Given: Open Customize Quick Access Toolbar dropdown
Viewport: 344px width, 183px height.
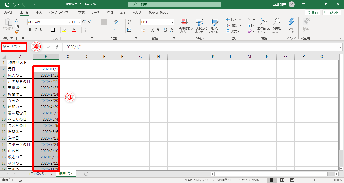Looking at the screenshot, I should coord(34,4).
